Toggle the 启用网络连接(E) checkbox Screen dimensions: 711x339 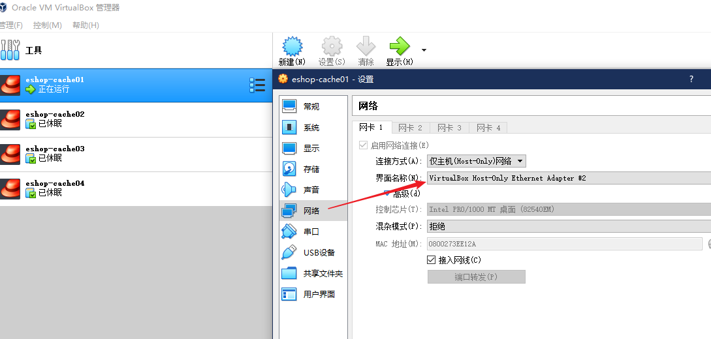click(363, 145)
